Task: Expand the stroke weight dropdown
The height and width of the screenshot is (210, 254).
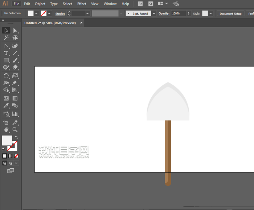Action: point(87,13)
